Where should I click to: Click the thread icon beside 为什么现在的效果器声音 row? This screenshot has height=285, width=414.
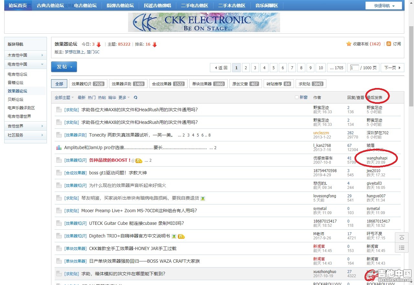pyautogui.click(x=59, y=185)
